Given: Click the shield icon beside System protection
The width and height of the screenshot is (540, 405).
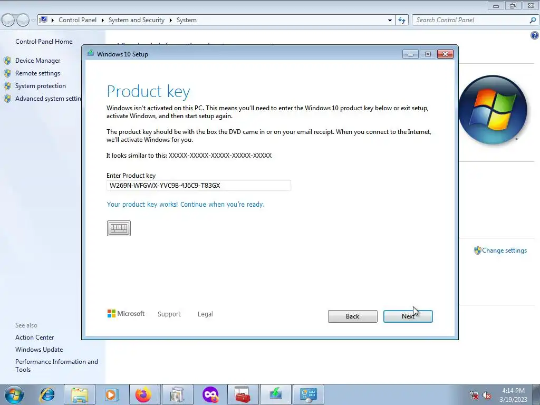Looking at the screenshot, I should click(7, 86).
